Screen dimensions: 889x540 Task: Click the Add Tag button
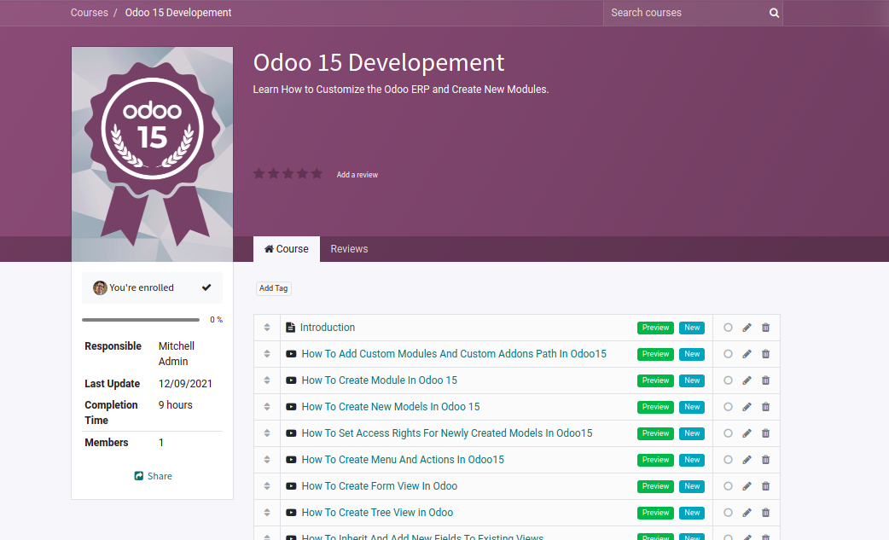tap(274, 288)
